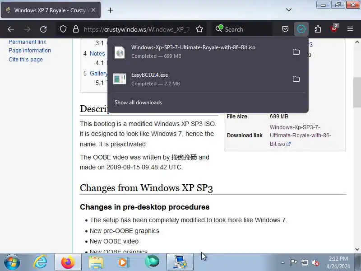Click the search magnifier icon

coord(219,28)
